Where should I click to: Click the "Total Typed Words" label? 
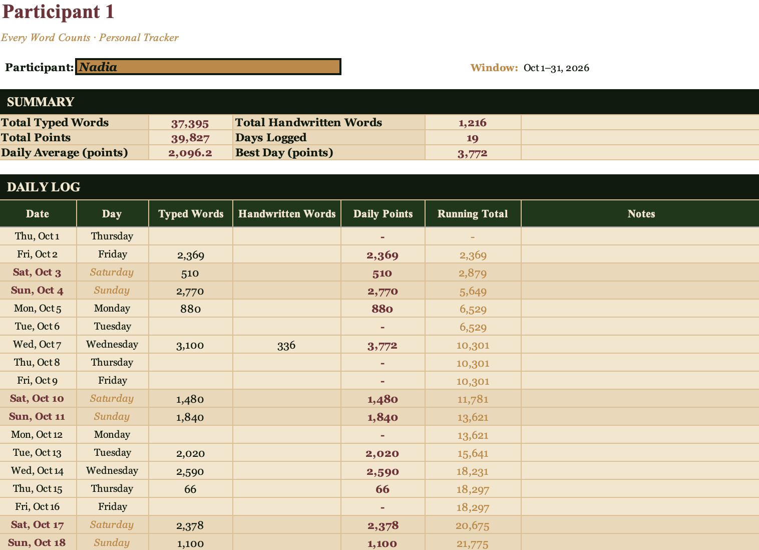(55, 123)
